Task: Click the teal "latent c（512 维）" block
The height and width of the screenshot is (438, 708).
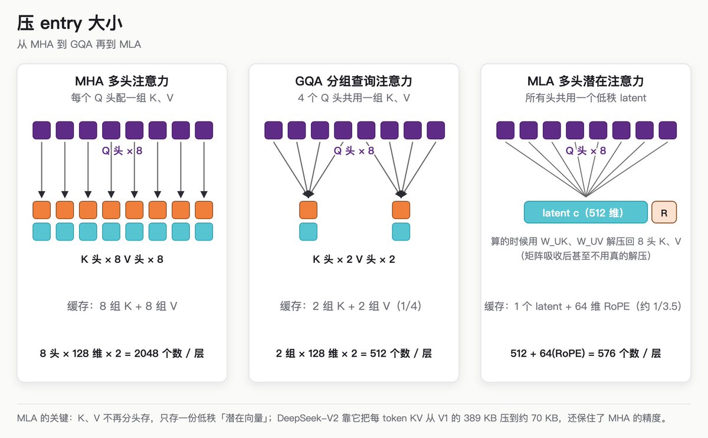Action: [x=586, y=212]
